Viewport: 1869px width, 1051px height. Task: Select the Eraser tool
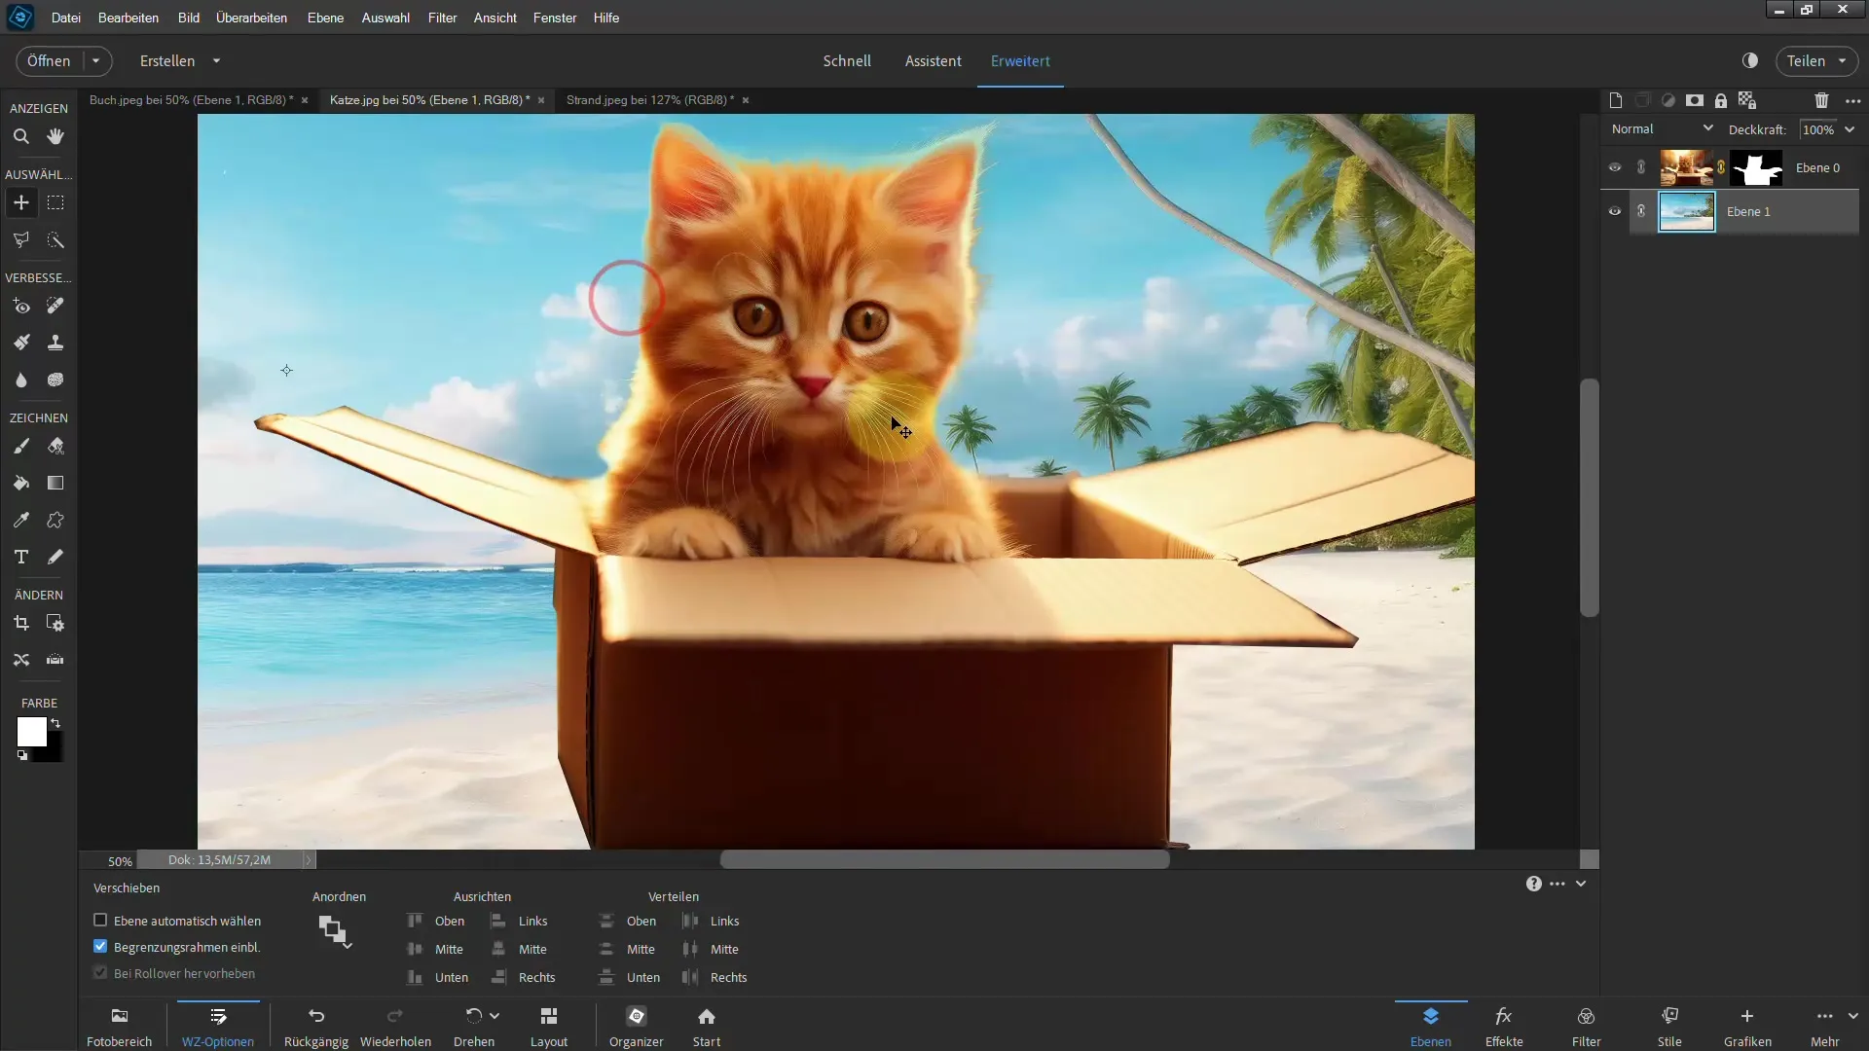[55, 446]
